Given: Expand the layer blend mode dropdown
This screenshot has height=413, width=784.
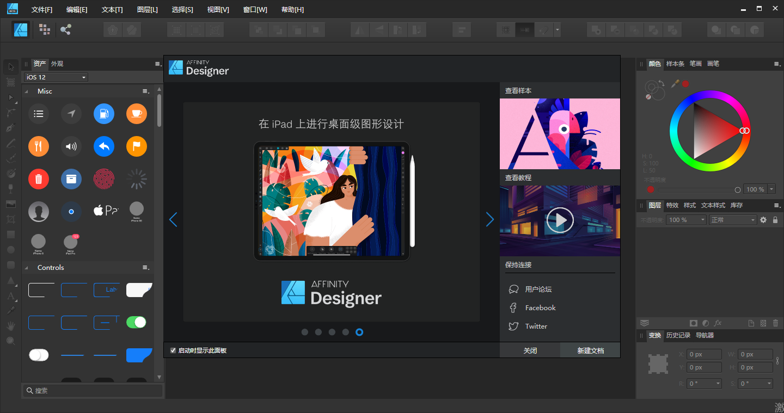Looking at the screenshot, I should click(x=733, y=220).
